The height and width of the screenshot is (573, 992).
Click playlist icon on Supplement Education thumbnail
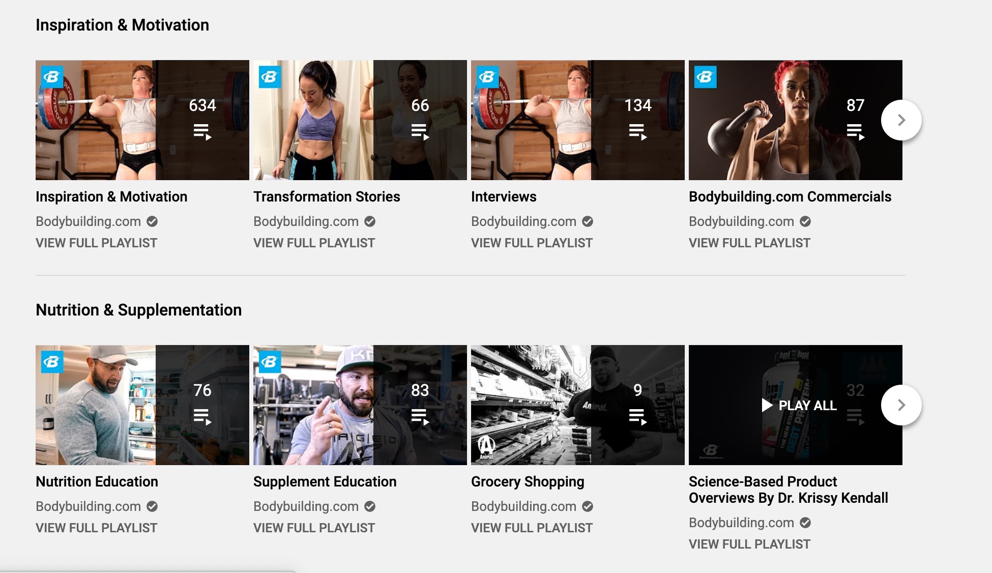pyautogui.click(x=420, y=417)
